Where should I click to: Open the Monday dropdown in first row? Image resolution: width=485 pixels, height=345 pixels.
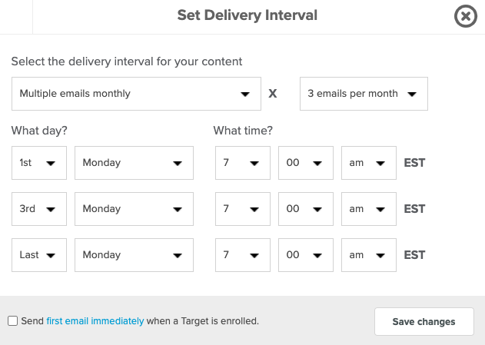134,163
